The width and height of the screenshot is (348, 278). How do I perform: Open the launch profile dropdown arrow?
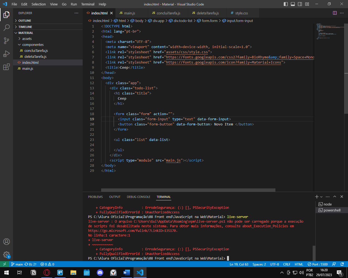click(x=321, y=197)
